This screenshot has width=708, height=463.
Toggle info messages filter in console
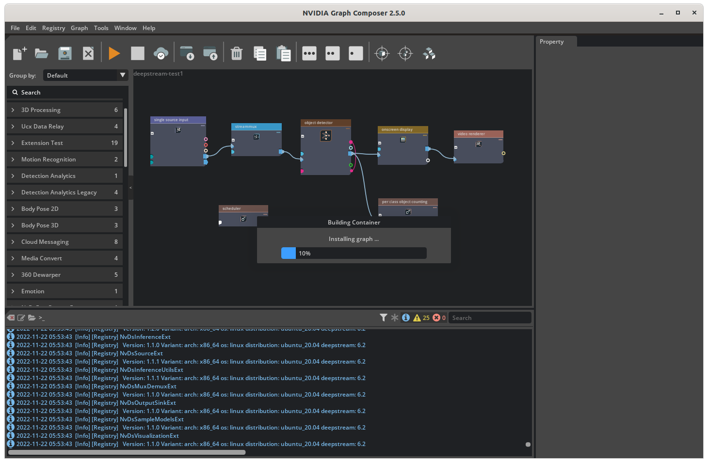(406, 318)
